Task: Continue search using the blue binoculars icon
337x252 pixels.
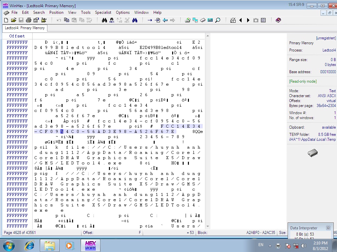Action: pyautogui.click(x=135, y=20)
